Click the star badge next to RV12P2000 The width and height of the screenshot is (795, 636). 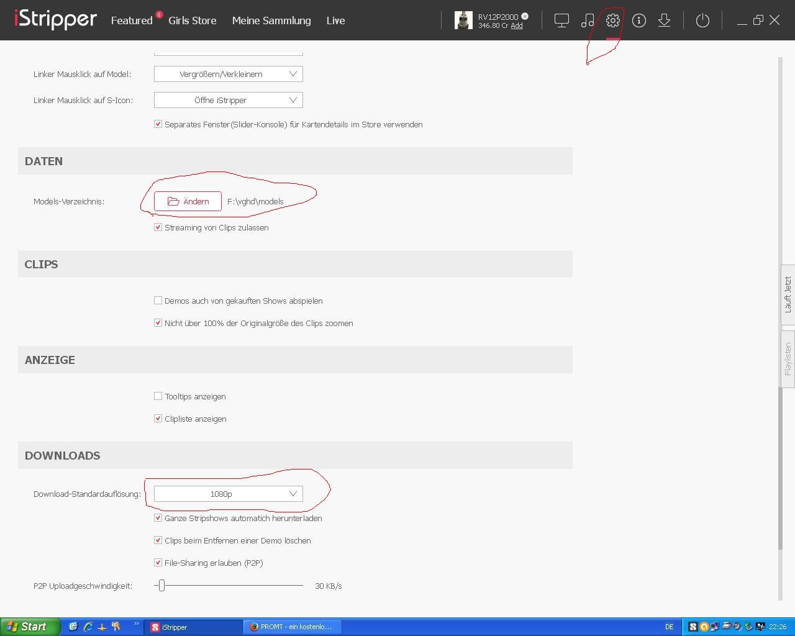coord(525,16)
